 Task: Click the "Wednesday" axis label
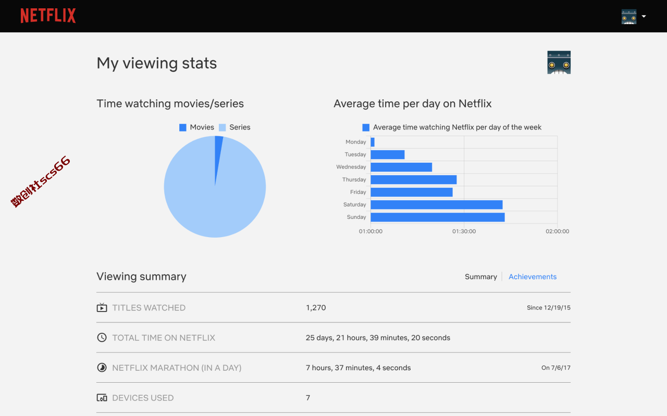(x=351, y=167)
